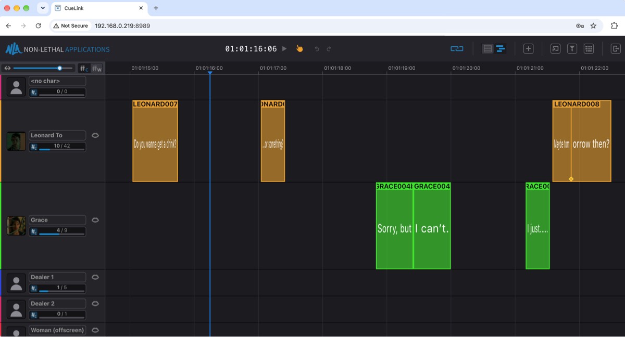Click the Dealer 1 1 / 5 counter
Image resolution: width=625 pixels, height=337 pixels.
[61, 289]
